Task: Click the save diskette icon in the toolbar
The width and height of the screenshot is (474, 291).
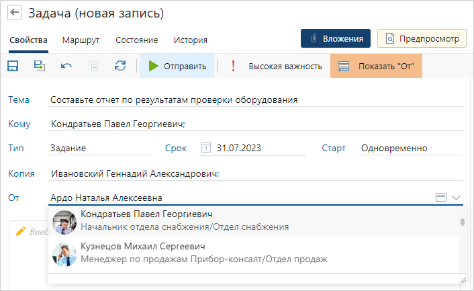Action: [x=13, y=66]
